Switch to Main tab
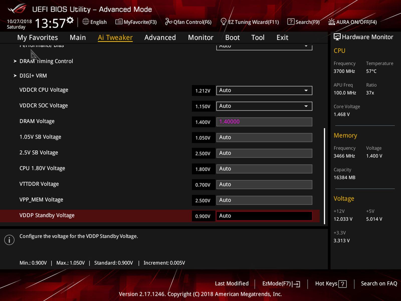This screenshot has width=401, height=301. 78,37
